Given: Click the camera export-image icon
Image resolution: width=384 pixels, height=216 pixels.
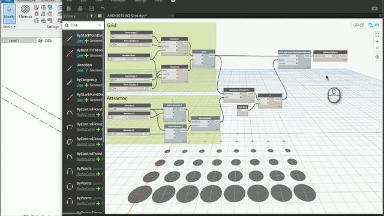Looking at the screenshot, I should [374, 8].
